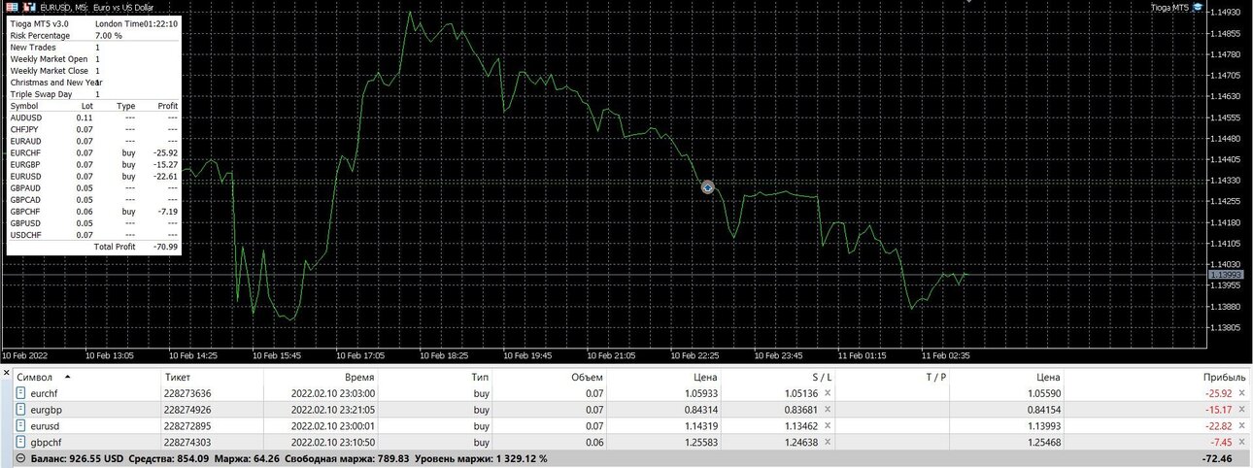Screen dimensions: 1253x468
Task: Click the 1.14930 price scale label
Action: [x=1228, y=12]
